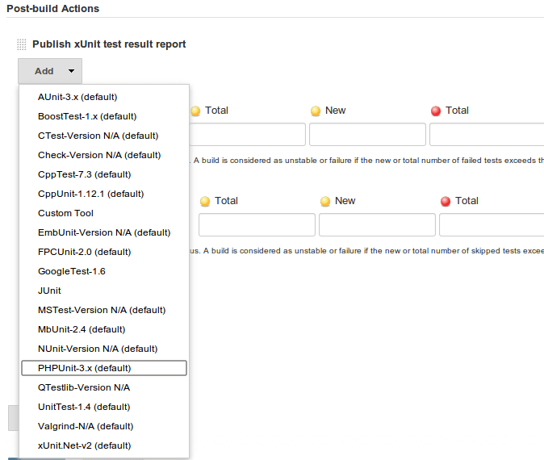Focus the failed tests yellow New threshold field
This screenshot has width=544, height=460.
tap(367, 134)
